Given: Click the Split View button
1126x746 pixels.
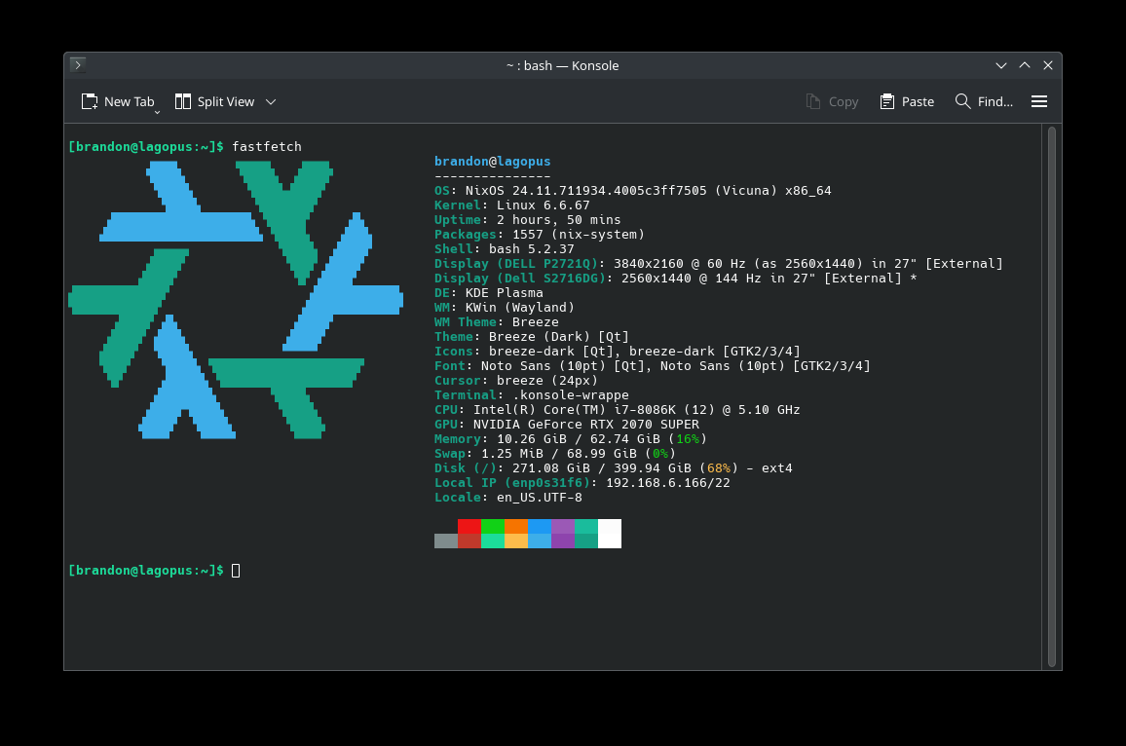Looking at the screenshot, I should tap(215, 102).
